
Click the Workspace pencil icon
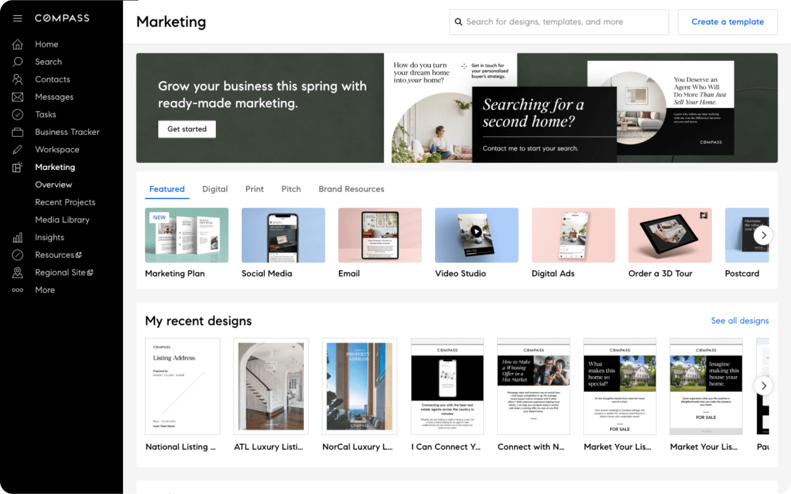(18, 150)
